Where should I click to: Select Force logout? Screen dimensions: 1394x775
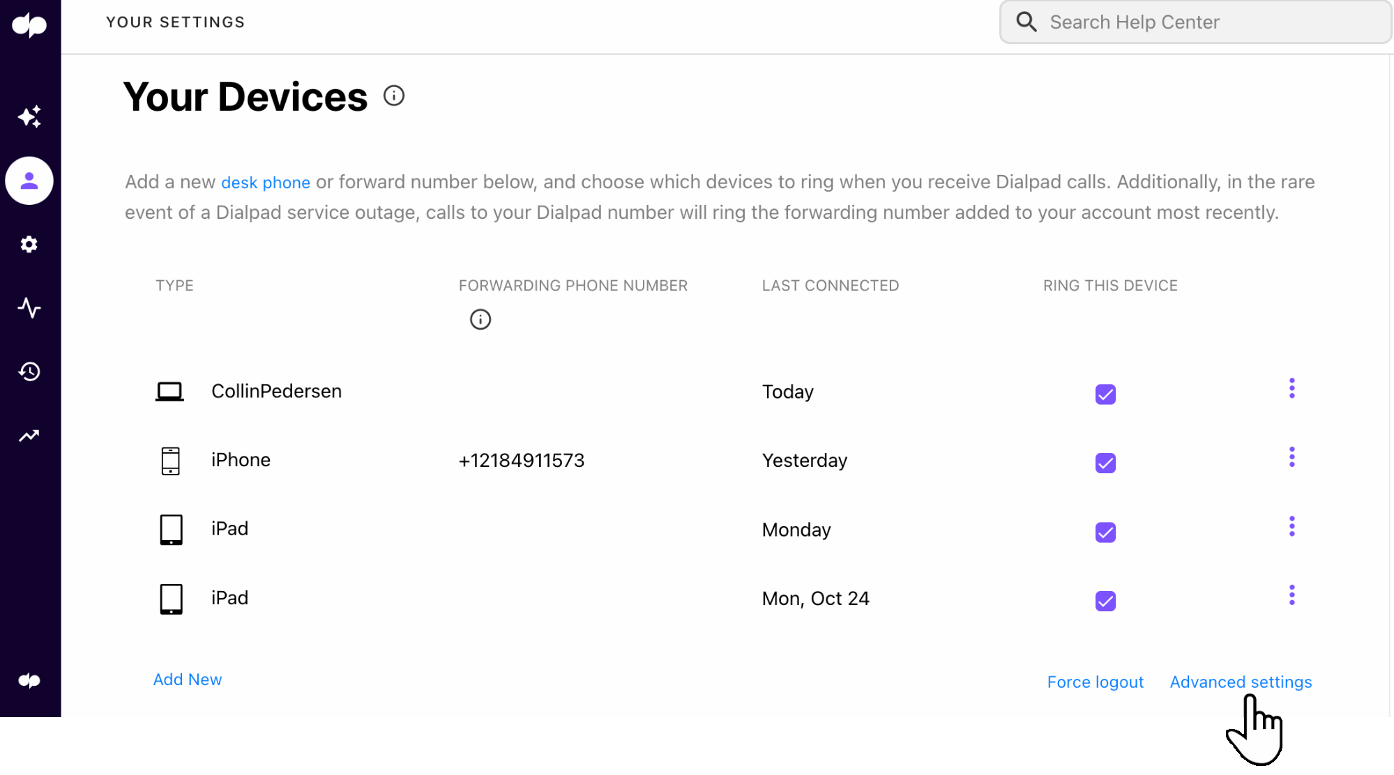tap(1095, 682)
